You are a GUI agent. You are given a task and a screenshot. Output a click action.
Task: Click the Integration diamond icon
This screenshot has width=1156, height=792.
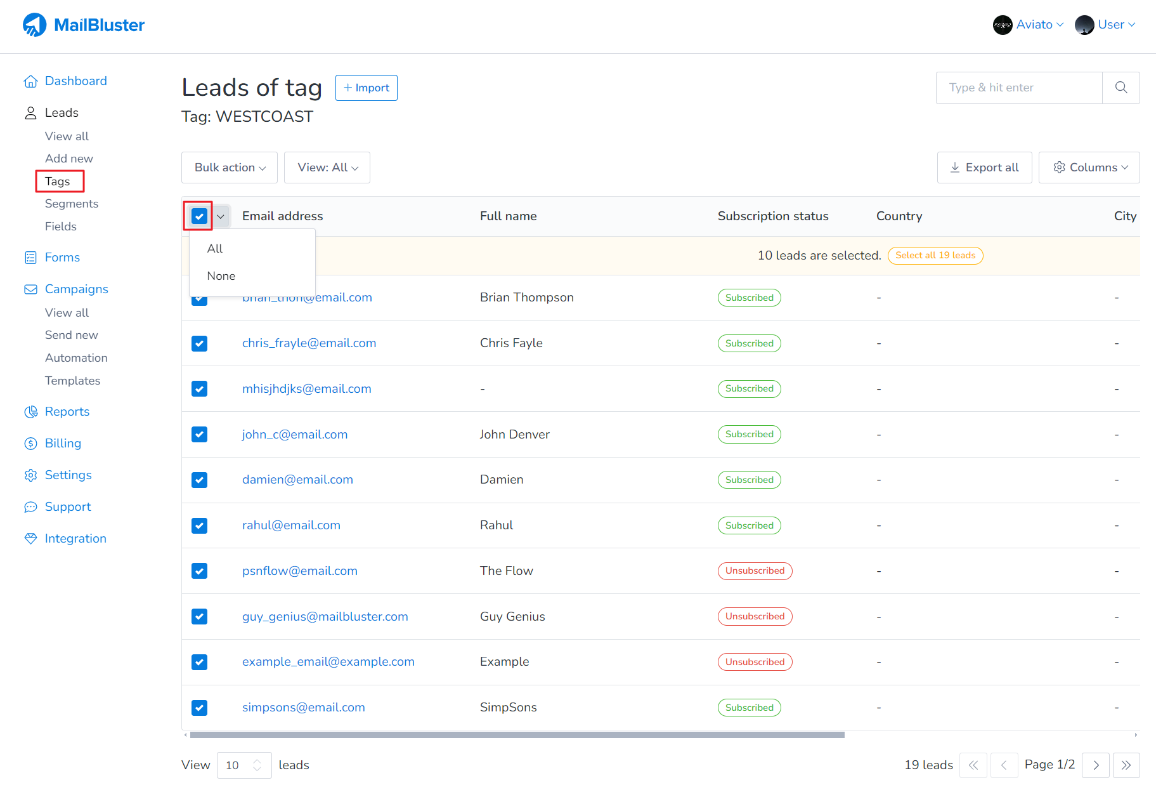coord(30,539)
